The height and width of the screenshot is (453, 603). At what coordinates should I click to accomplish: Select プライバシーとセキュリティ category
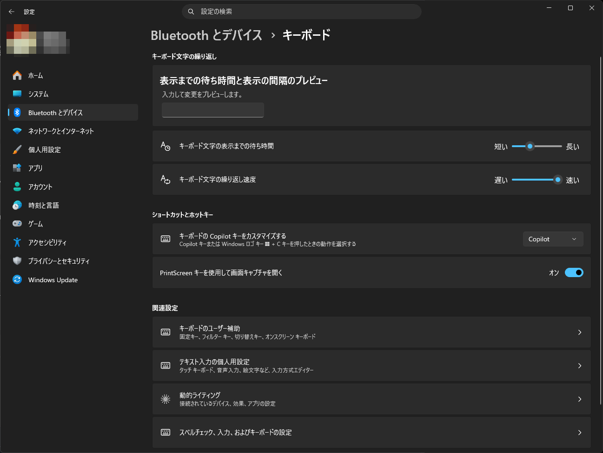click(x=73, y=261)
